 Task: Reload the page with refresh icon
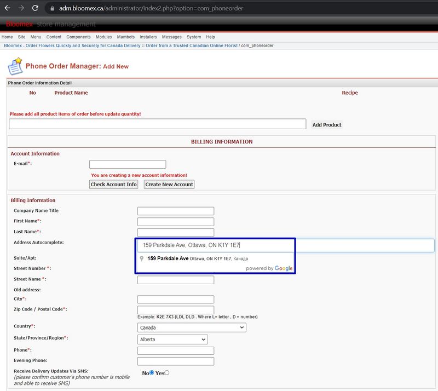[x=35, y=8]
